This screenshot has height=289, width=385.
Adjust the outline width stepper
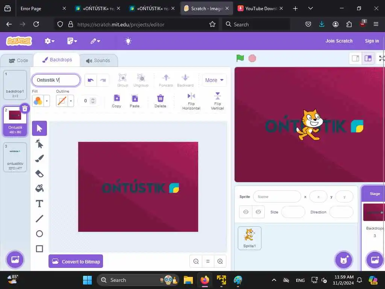point(93,101)
